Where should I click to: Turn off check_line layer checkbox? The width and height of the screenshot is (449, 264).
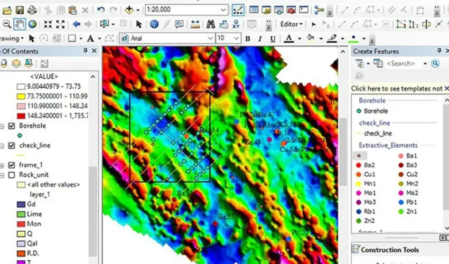coord(12,145)
